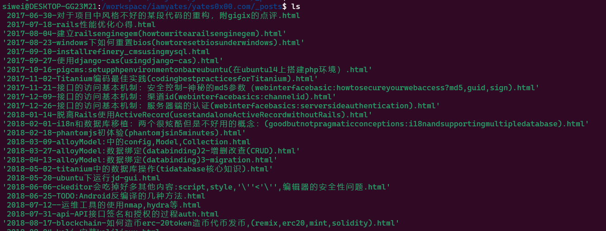Select the 2017-08-04 railsenginegem file entry

(145, 33)
